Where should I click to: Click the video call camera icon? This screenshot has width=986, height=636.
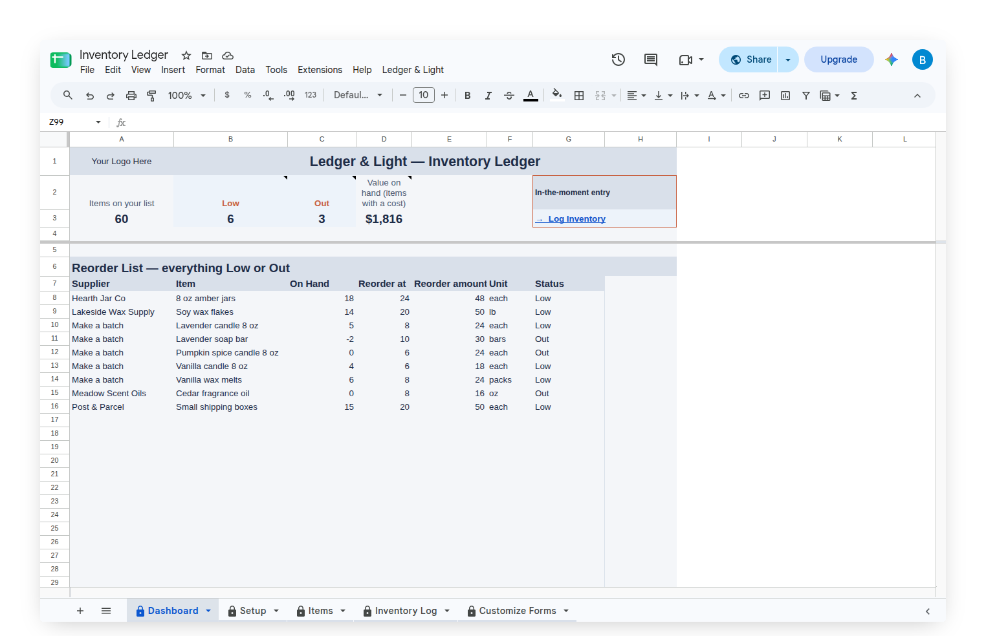[x=686, y=59]
